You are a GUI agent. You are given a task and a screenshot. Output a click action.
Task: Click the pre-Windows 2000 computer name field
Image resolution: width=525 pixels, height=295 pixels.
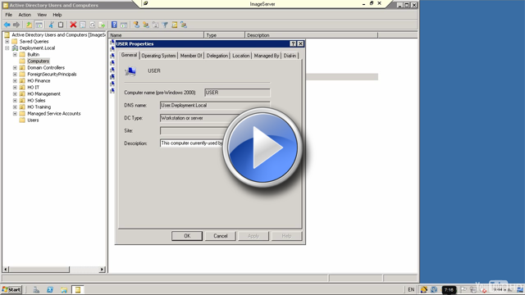pos(237,93)
